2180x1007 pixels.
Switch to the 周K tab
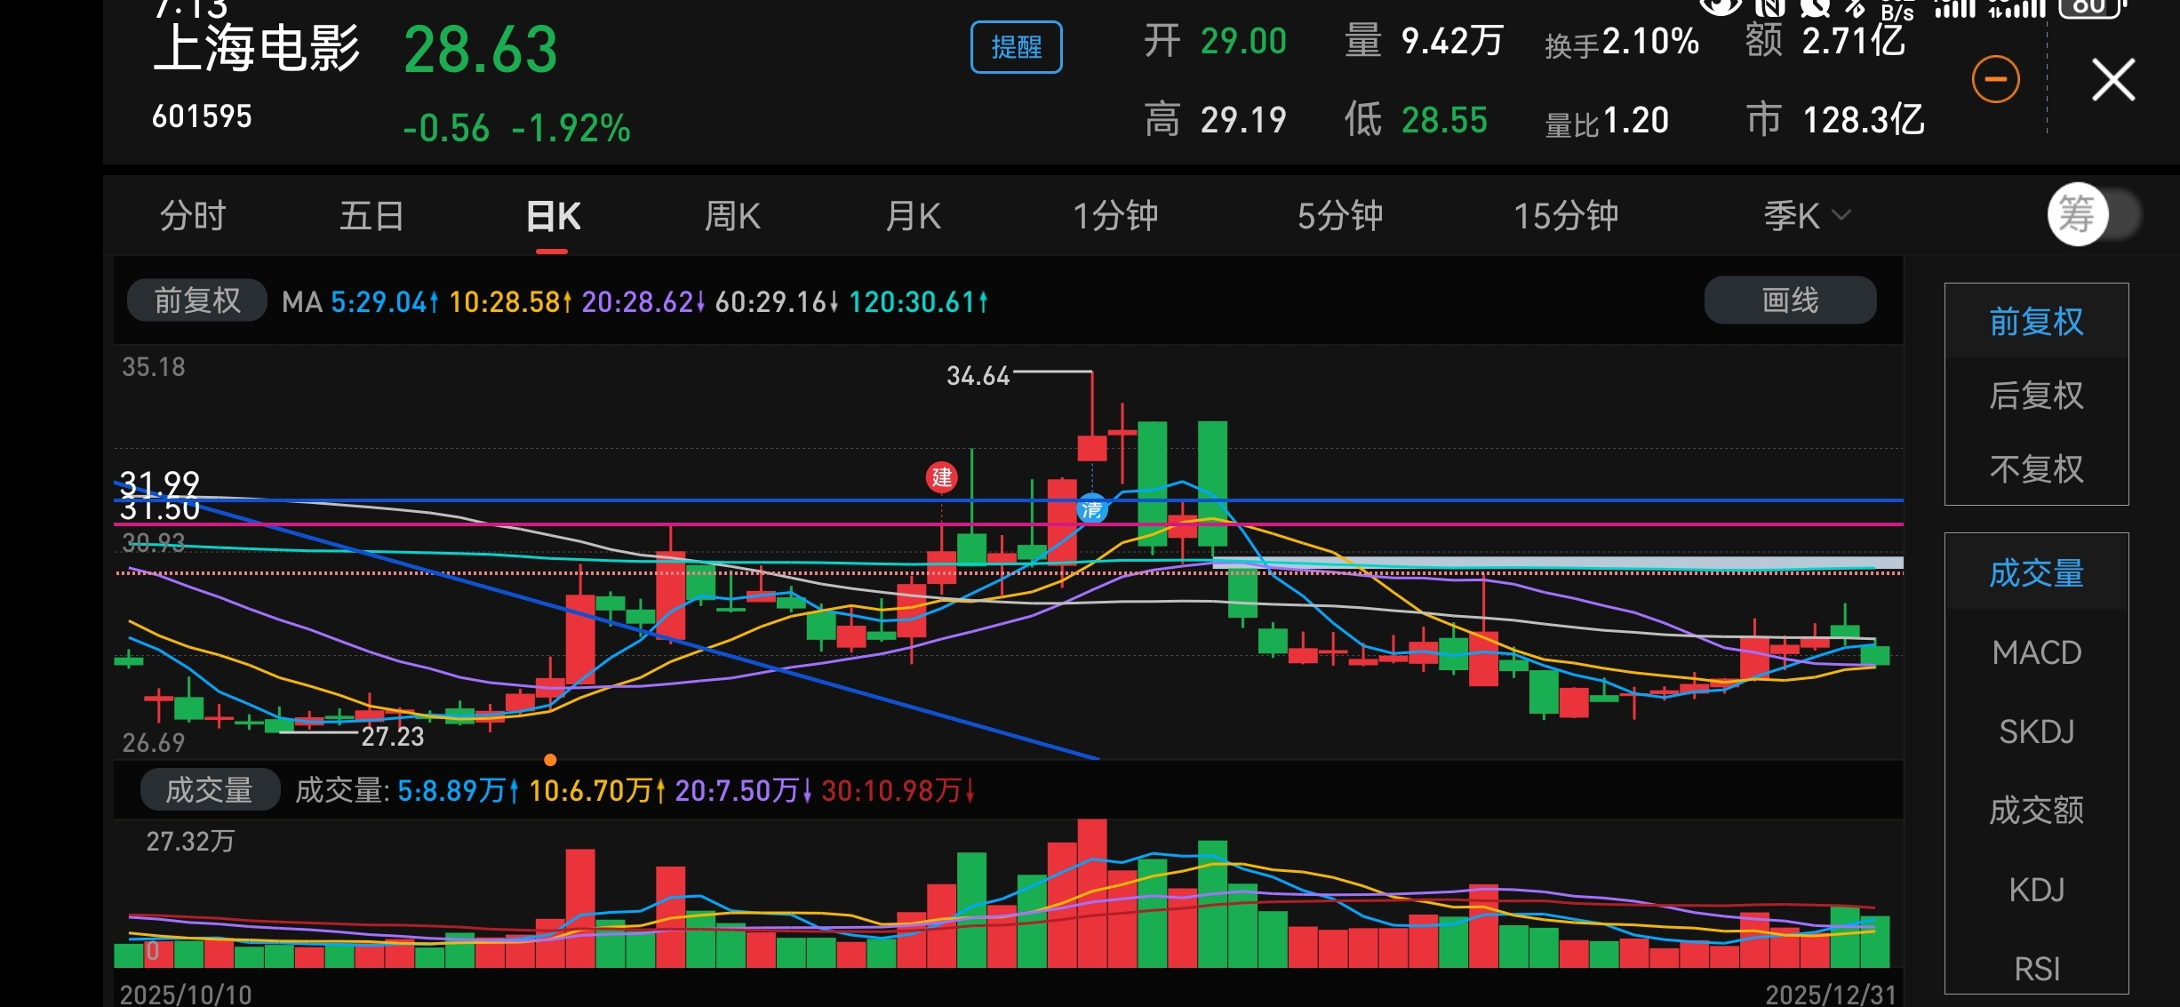[x=731, y=216]
